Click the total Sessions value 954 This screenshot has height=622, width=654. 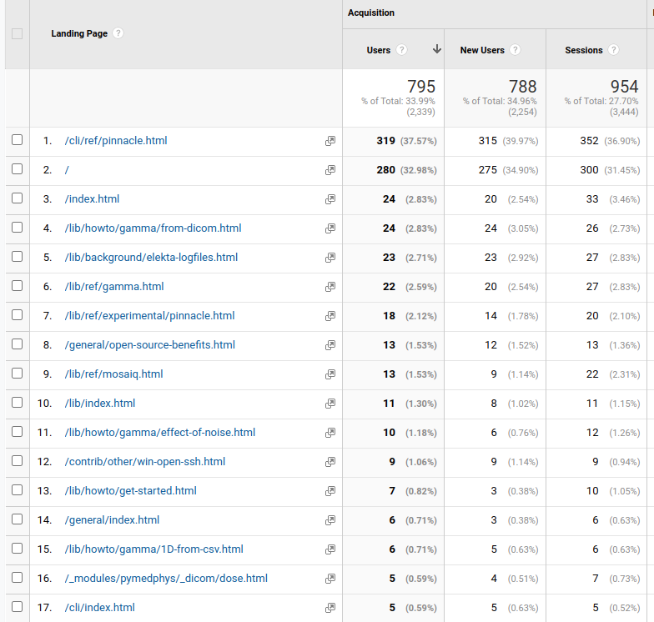[x=624, y=87]
